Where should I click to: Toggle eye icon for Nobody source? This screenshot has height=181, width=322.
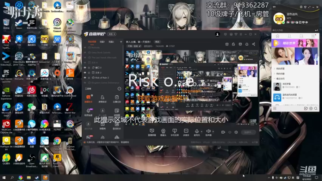[x=85, y=47]
